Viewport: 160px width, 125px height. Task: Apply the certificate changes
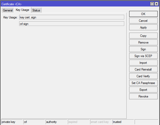(x=143, y=27)
